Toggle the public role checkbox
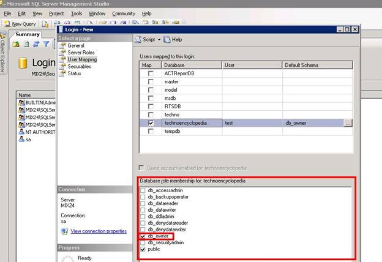382x262 pixels. pos(143,249)
